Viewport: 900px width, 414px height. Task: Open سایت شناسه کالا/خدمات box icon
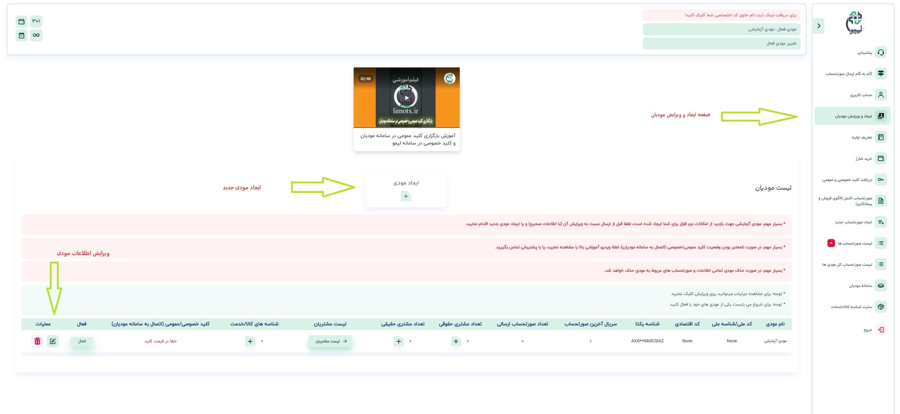coord(881,307)
